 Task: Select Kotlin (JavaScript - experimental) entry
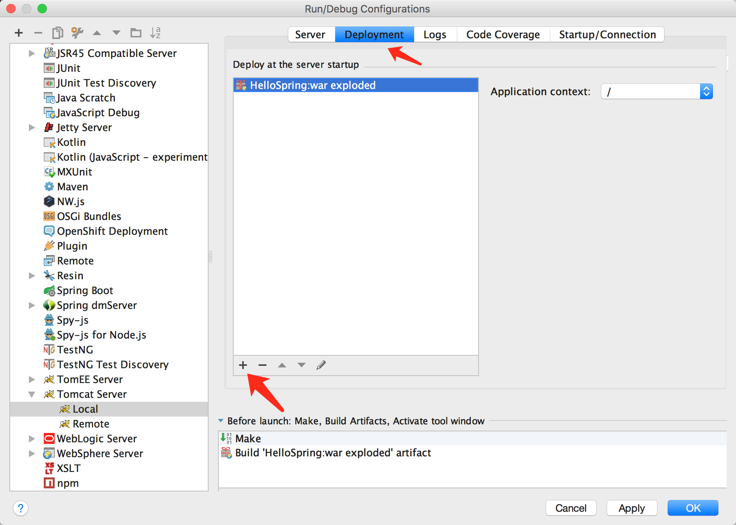109,157
